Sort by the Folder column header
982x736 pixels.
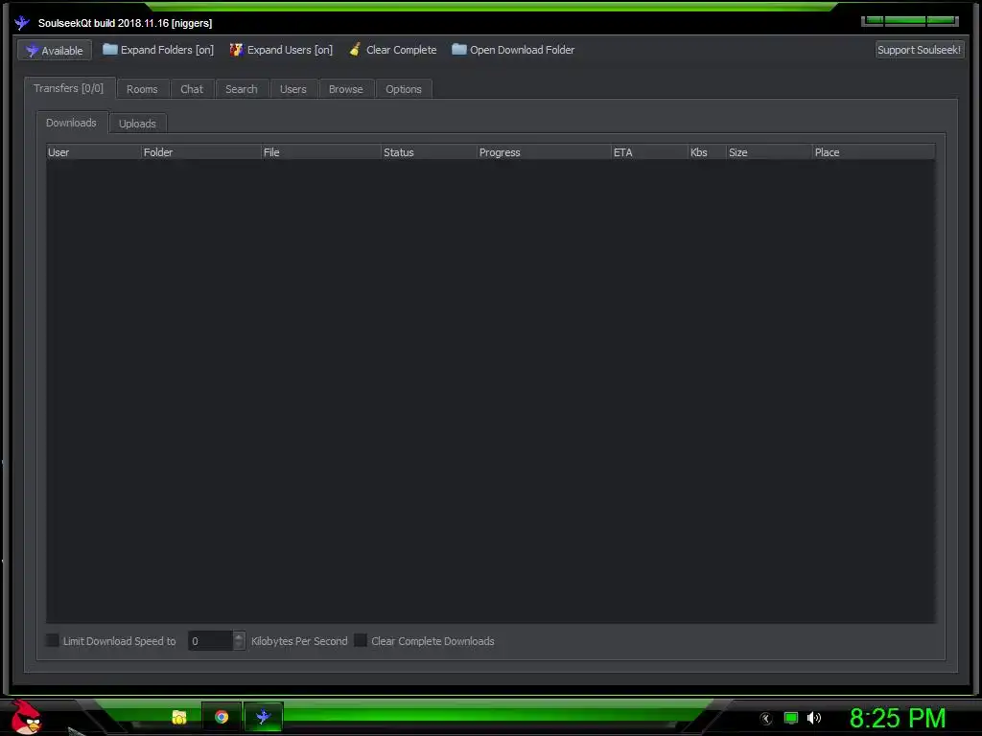(x=201, y=152)
